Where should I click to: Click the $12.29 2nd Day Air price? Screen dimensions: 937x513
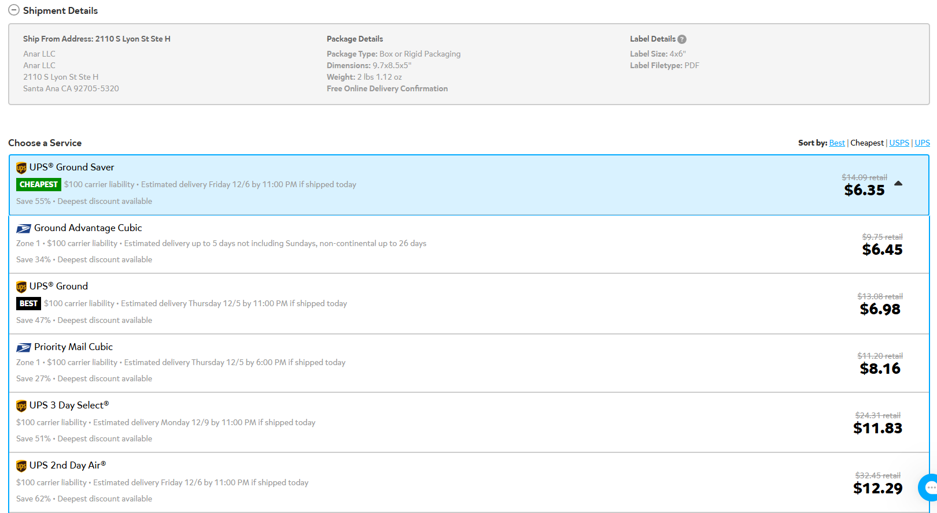[877, 488]
